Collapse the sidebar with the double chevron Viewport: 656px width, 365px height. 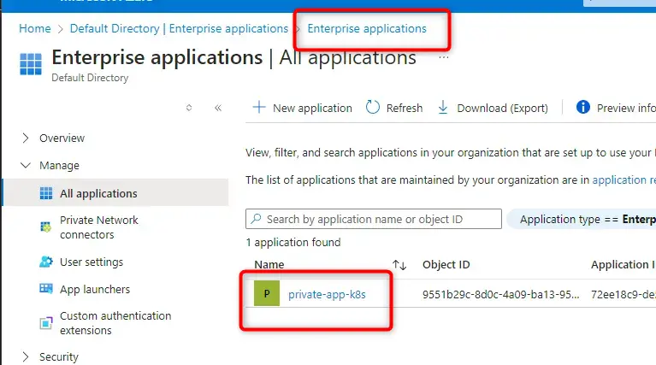(218, 108)
